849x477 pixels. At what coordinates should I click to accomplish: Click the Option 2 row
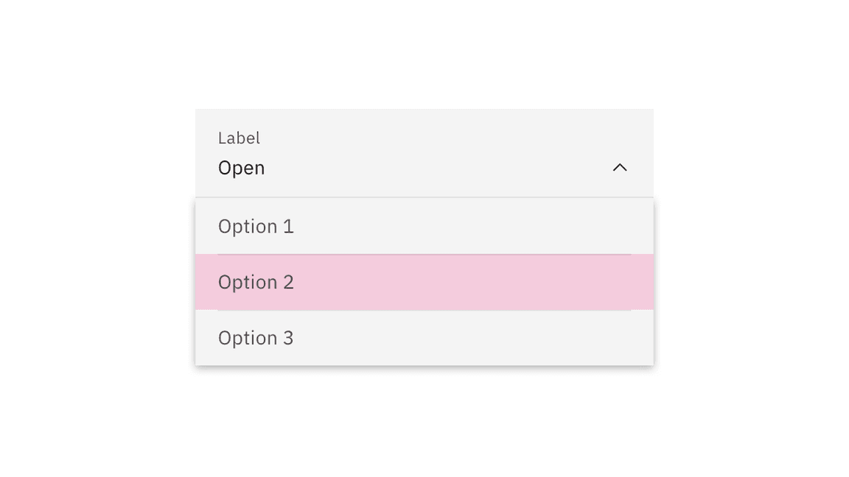click(x=424, y=282)
